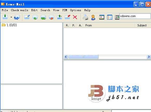Screen dimensions: 151x112
Task: Open the address book person icon
Action: (93, 17)
